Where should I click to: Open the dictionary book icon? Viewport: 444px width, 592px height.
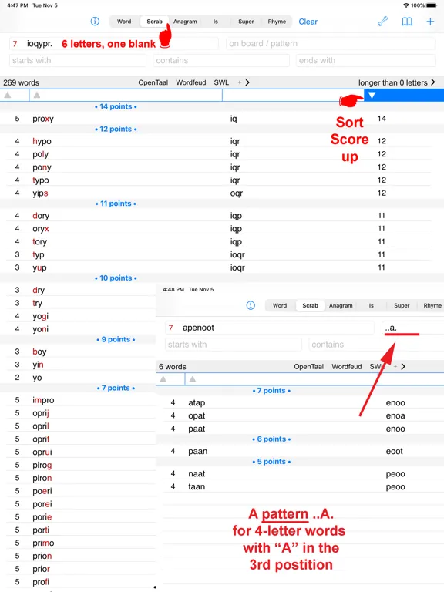point(407,22)
